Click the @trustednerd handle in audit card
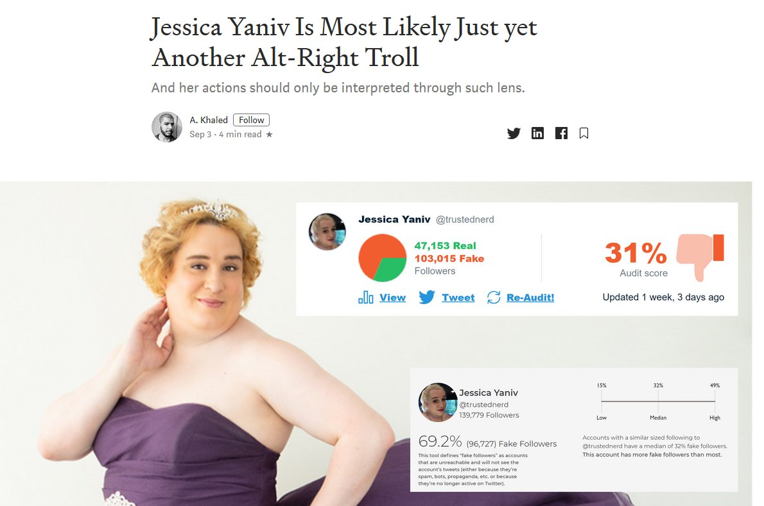The image size is (764, 506). 465,219
